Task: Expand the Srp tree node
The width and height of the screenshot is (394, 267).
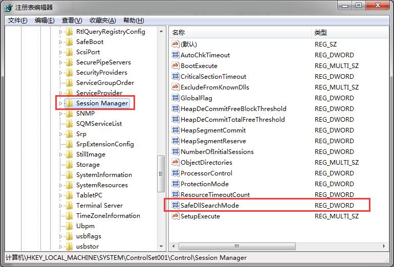Action: (60, 134)
